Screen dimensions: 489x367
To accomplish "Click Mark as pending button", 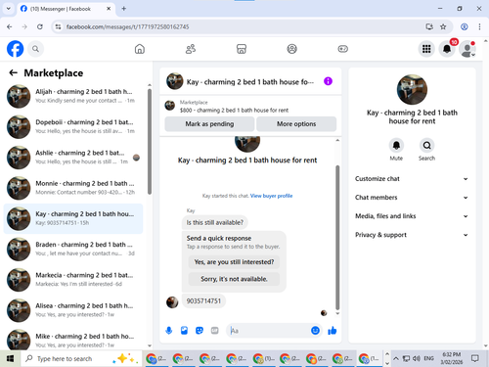I will [x=209, y=124].
